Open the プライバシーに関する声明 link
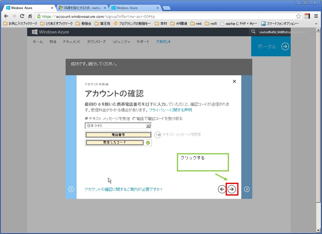This screenshot has height=234, width=322. pos(170,110)
